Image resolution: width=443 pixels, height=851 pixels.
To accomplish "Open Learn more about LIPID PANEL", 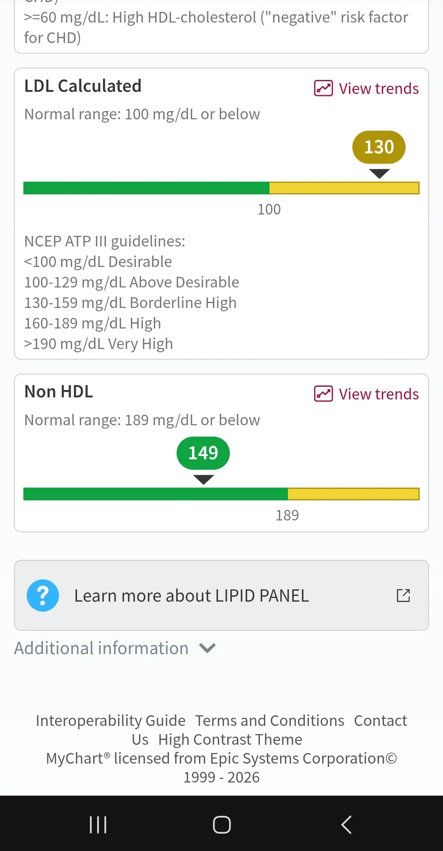I will [221, 595].
